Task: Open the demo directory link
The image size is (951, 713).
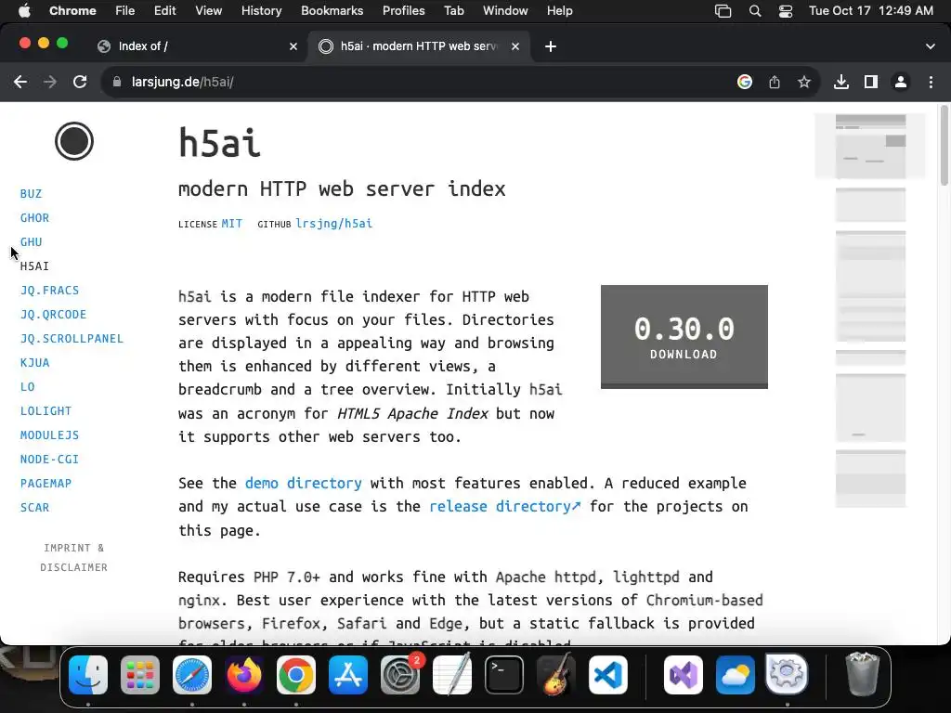Action: 304,483
